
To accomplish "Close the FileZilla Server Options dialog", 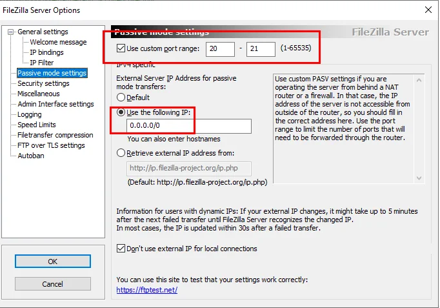I will pyautogui.click(x=428, y=10).
